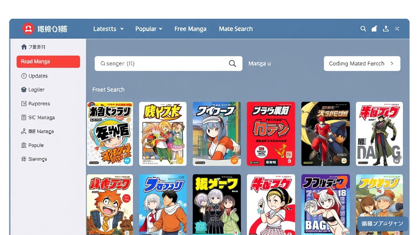This screenshot has width=418, height=235.
Task: Click the user account icon in top bar
Action: pos(385,29)
